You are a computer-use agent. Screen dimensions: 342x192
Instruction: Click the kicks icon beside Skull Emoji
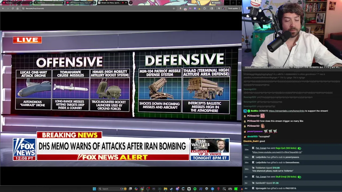point(299,177)
